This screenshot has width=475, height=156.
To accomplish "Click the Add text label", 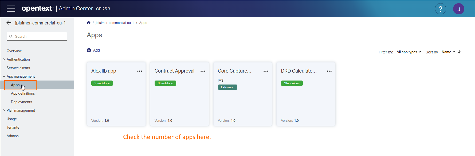I will (x=96, y=50).
